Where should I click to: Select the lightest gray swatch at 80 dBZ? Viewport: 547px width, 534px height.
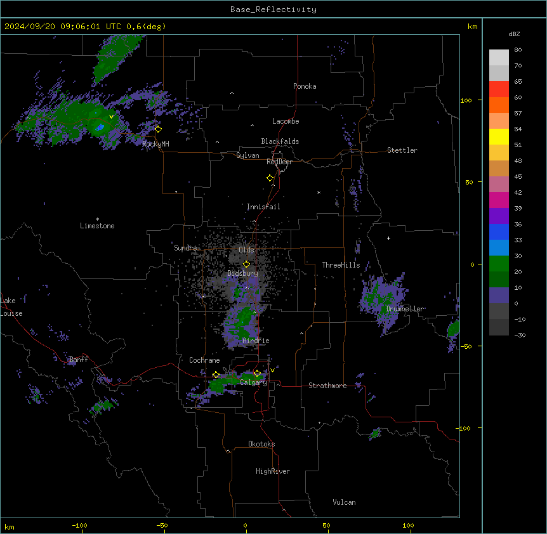(x=499, y=58)
